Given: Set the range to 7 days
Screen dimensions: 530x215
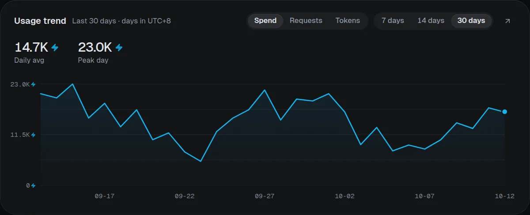Looking at the screenshot, I should 393,21.
